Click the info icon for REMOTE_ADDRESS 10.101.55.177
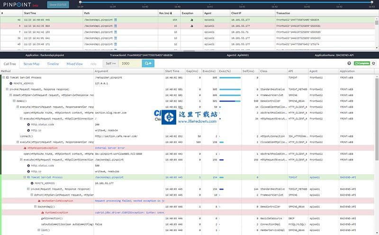 (x=32, y=183)
